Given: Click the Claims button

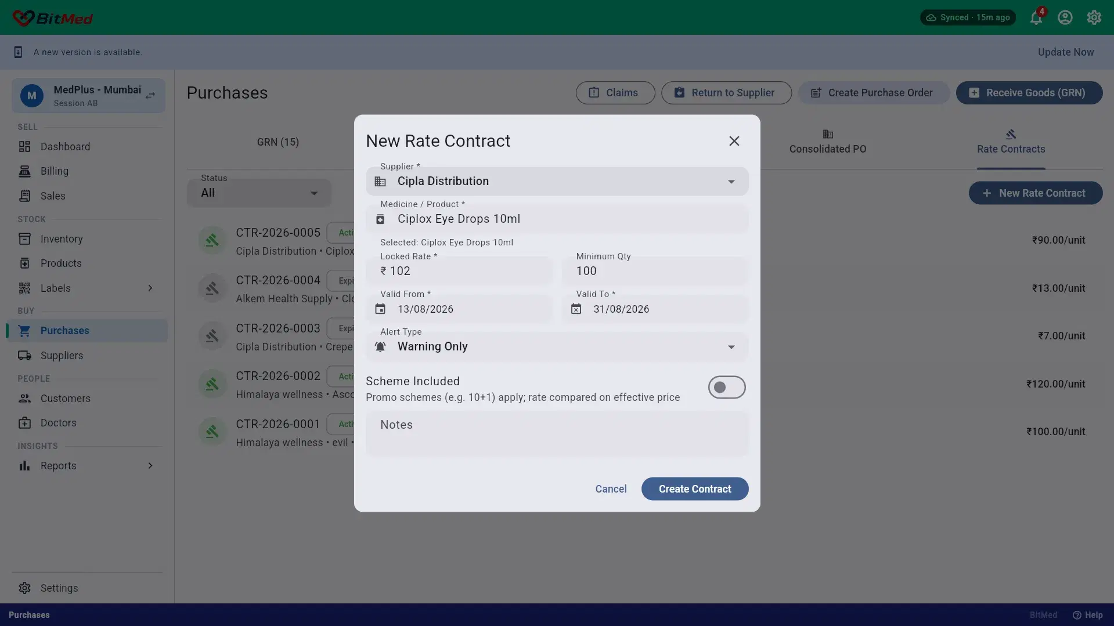Looking at the screenshot, I should pos(615,93).
